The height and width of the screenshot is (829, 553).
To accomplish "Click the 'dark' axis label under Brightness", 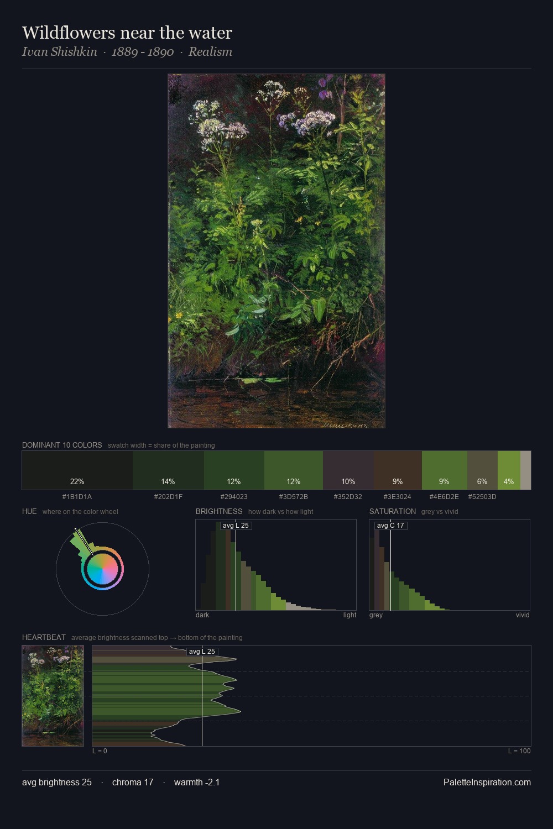I will coord(202,615).
